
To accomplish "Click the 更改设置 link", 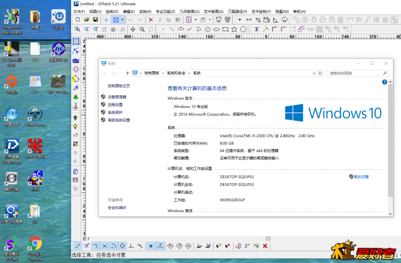I will point(361,177).
